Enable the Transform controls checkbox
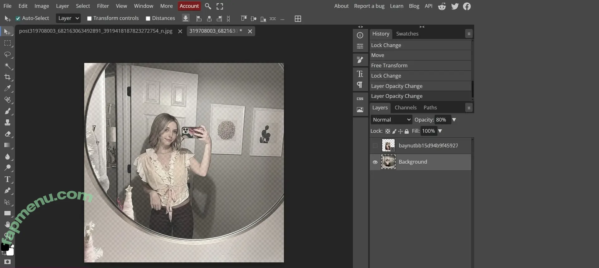599x268 pixels. point(89,18)
